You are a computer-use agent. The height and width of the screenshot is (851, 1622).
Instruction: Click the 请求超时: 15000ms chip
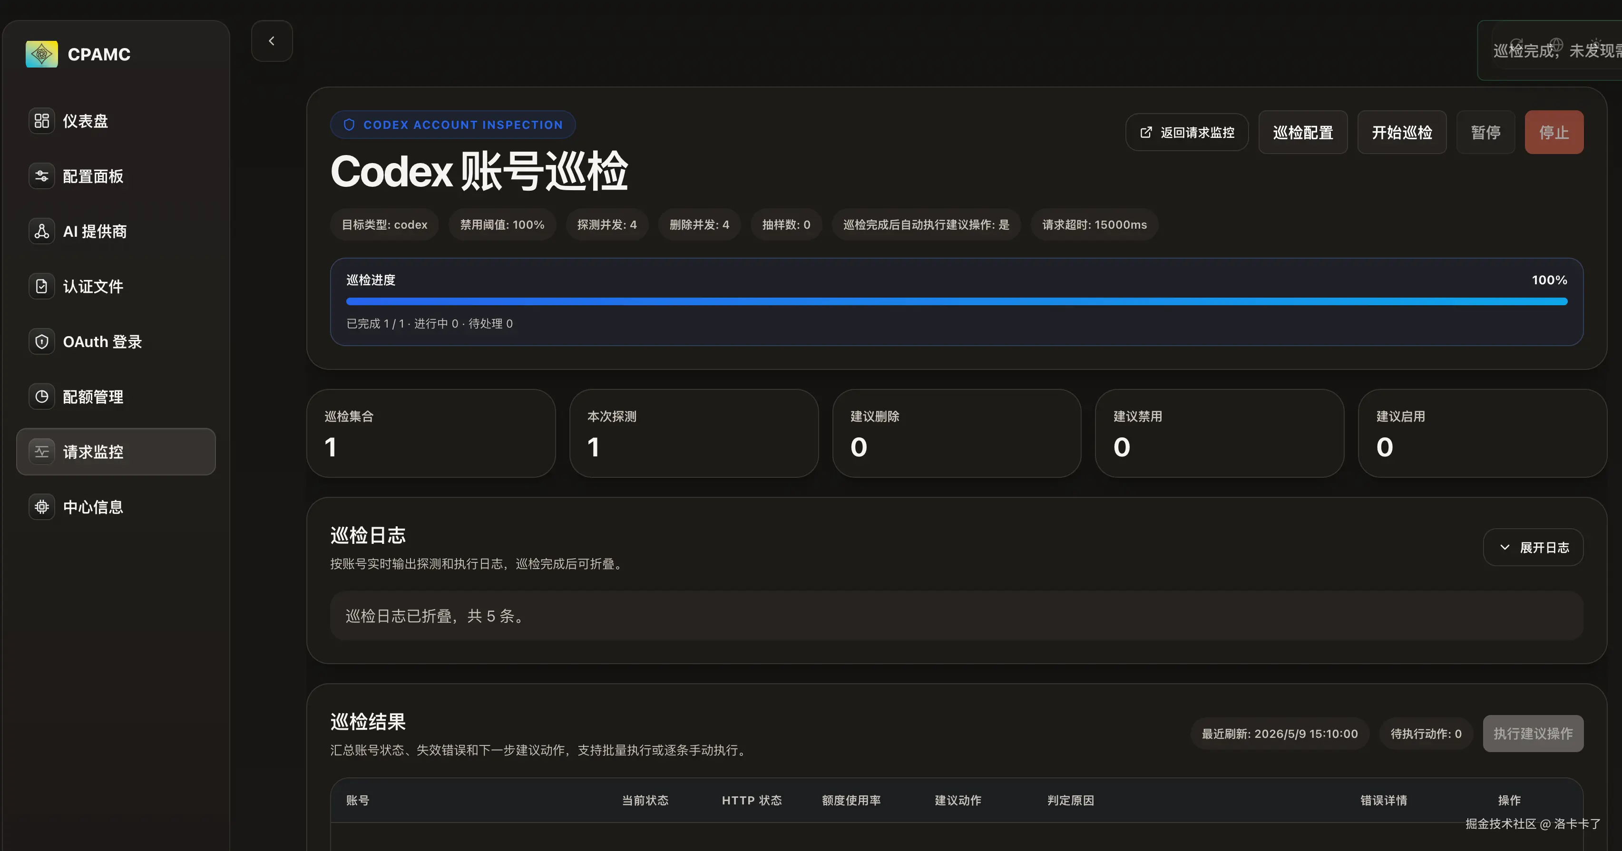pyautogui.click(x=1094, y=225)
